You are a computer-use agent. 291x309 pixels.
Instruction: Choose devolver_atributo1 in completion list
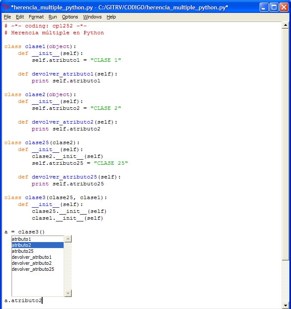pyautogui.click(x=37, y=257)
